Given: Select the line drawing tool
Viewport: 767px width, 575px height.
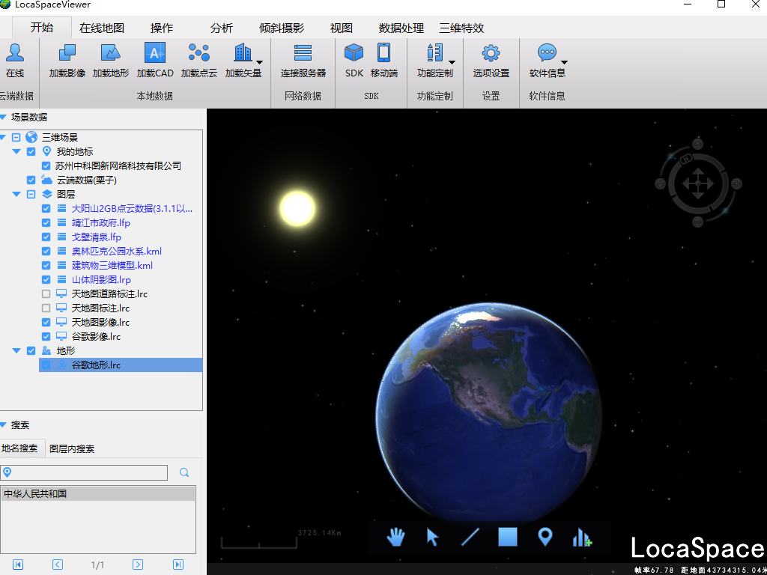Looking at the screenshot, I should [x=470, y=538].
